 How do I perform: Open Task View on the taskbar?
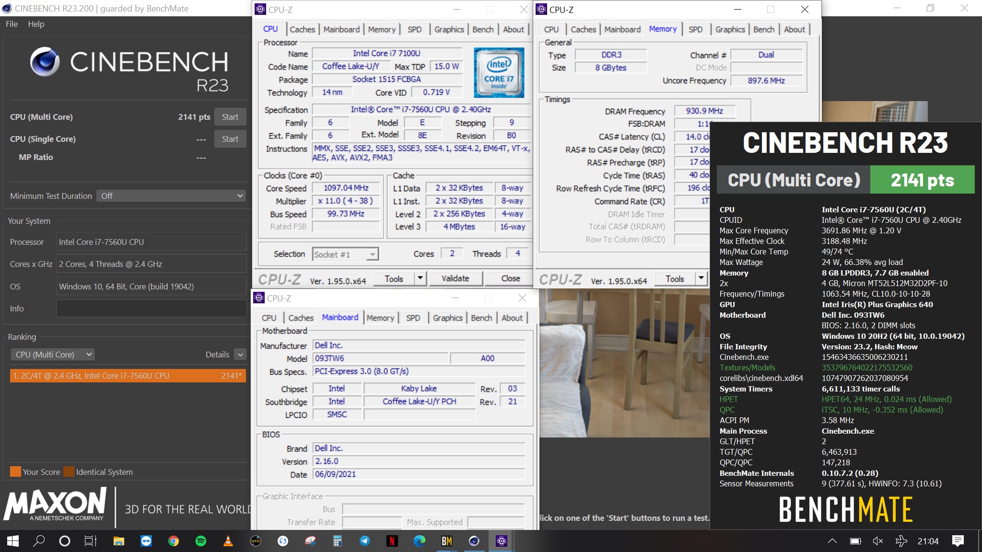[91, 541]
